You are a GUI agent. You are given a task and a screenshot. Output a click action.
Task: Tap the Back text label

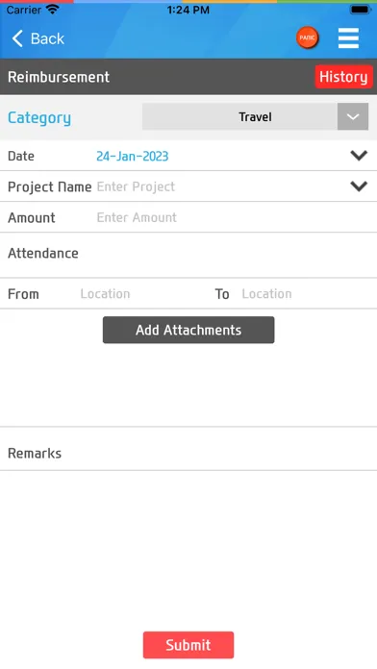(x=47, y=38)
